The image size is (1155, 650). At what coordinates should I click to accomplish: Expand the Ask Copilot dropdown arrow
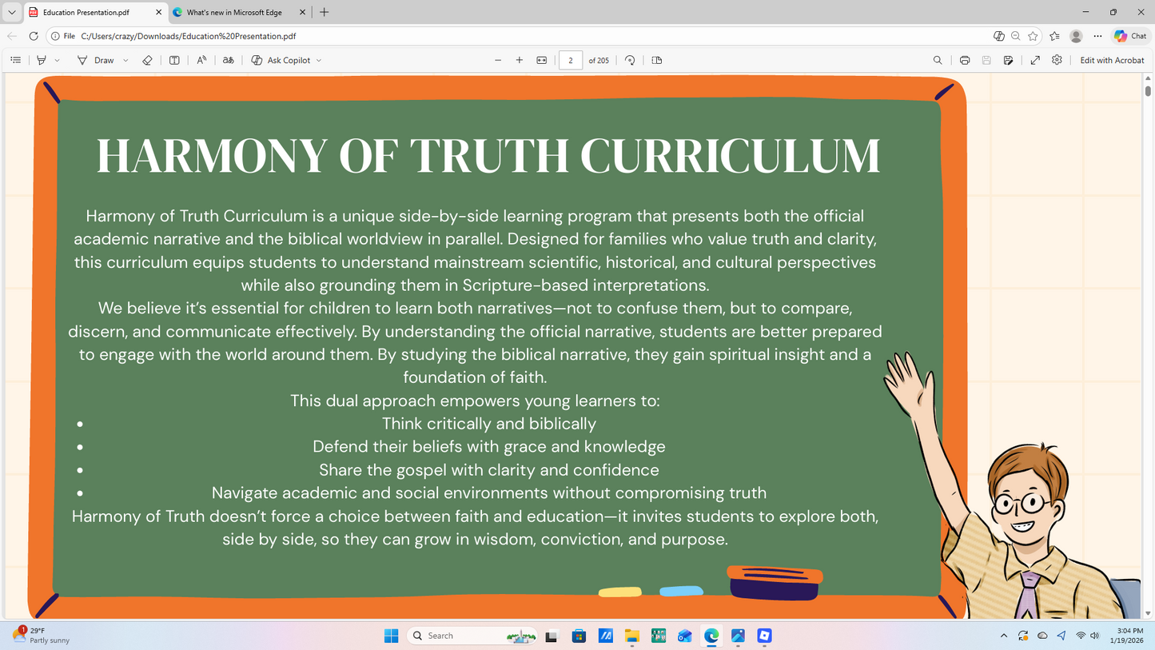click(319, 60)
